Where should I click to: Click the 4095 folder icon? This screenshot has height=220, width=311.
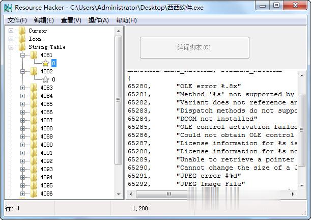(x=34, y=185)
